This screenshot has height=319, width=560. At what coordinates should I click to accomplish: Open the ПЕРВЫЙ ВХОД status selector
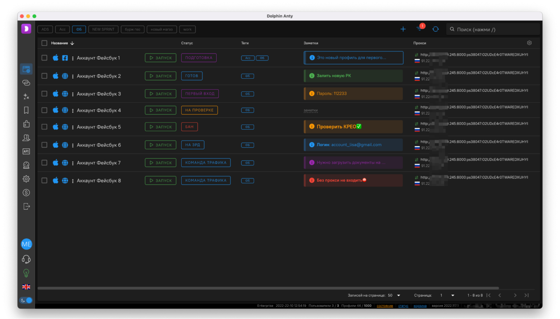tap(200, 94)
